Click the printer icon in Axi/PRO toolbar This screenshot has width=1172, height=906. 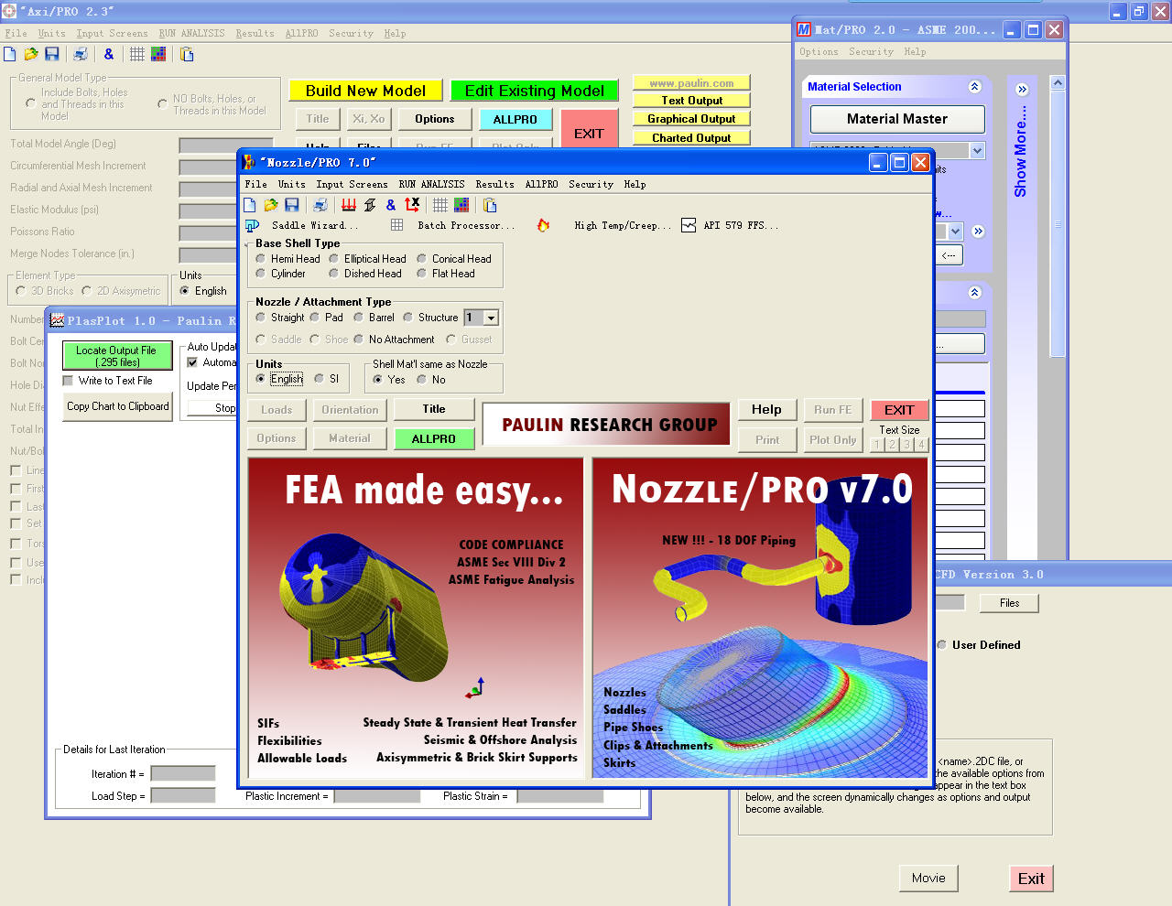(81, 54)
